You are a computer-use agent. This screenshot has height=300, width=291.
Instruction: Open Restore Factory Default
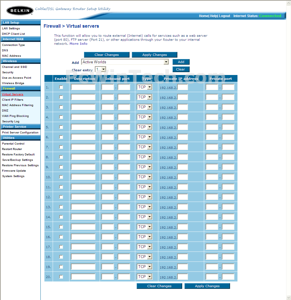pyautogui.click(x=18, y=155)
